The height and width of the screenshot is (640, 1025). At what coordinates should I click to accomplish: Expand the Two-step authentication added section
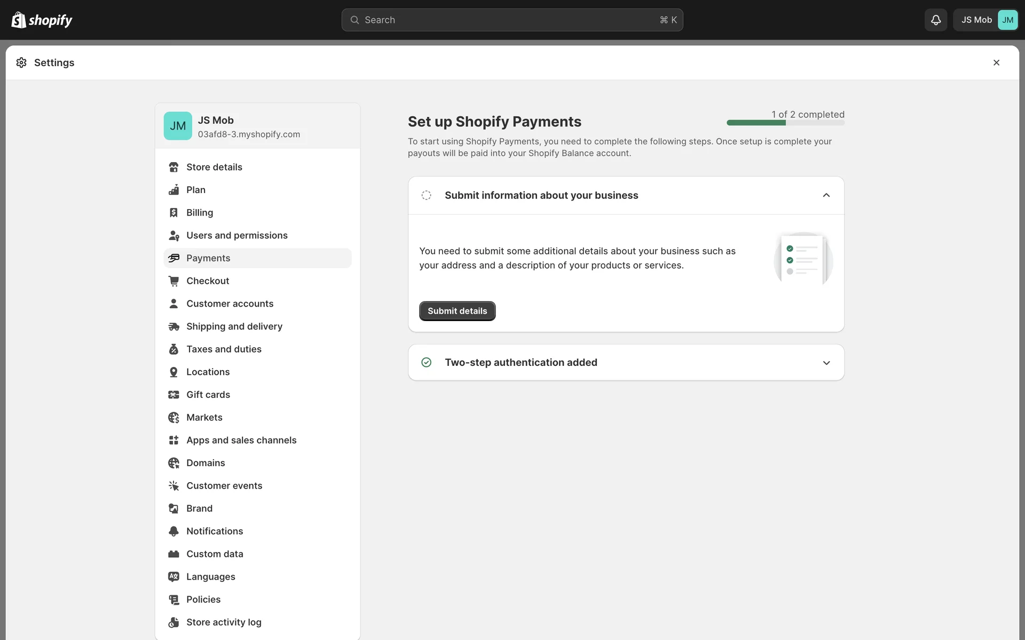point(826,363)
